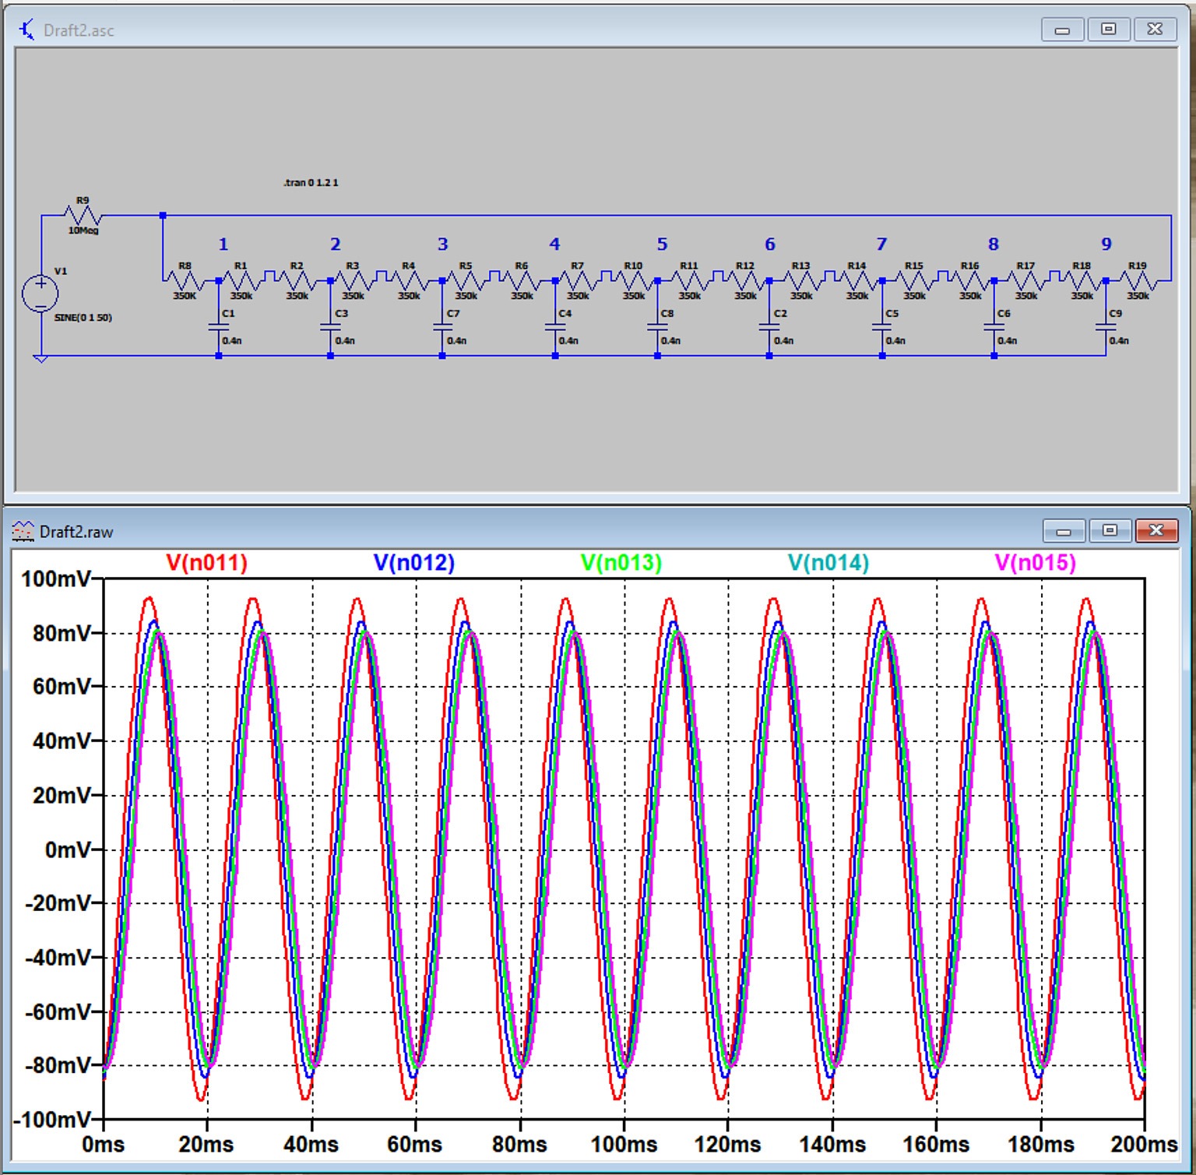Screen dimensions: 1196x1175
Task: Select capacitor C8 symbol
Action: (657, 328)
